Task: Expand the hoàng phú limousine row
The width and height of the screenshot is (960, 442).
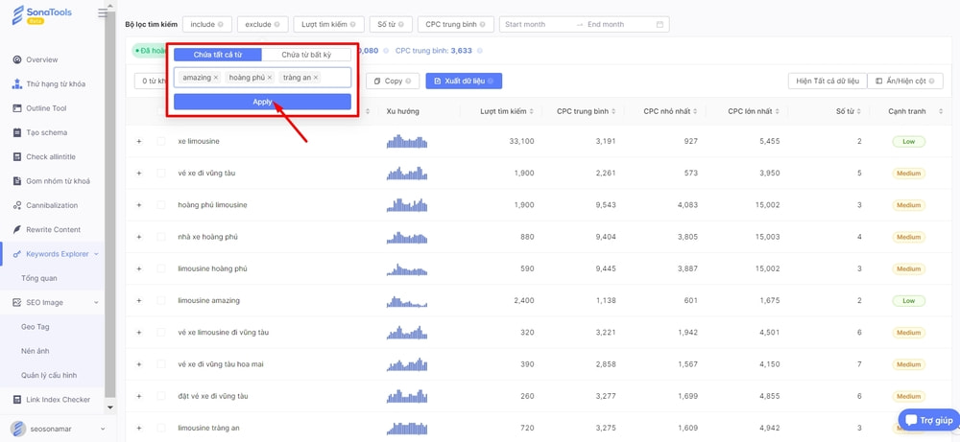Action: [139, 205]
